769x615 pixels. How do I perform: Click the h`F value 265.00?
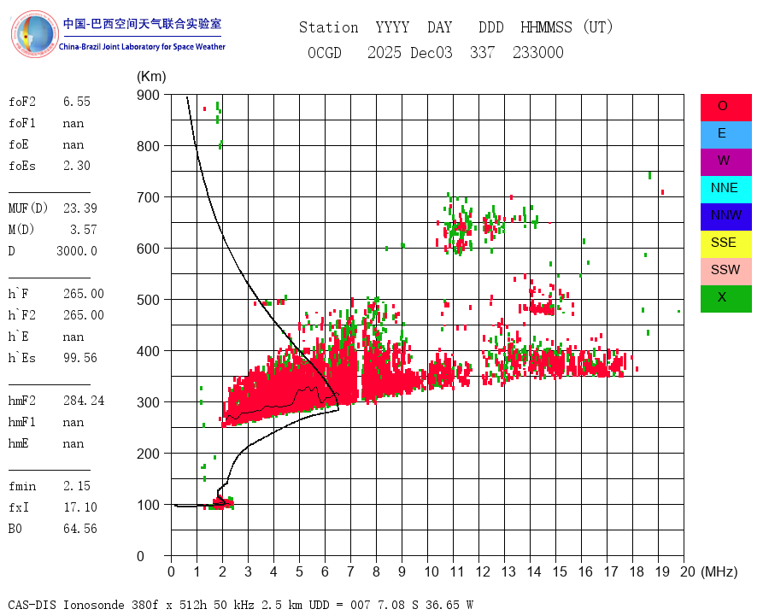84,294
